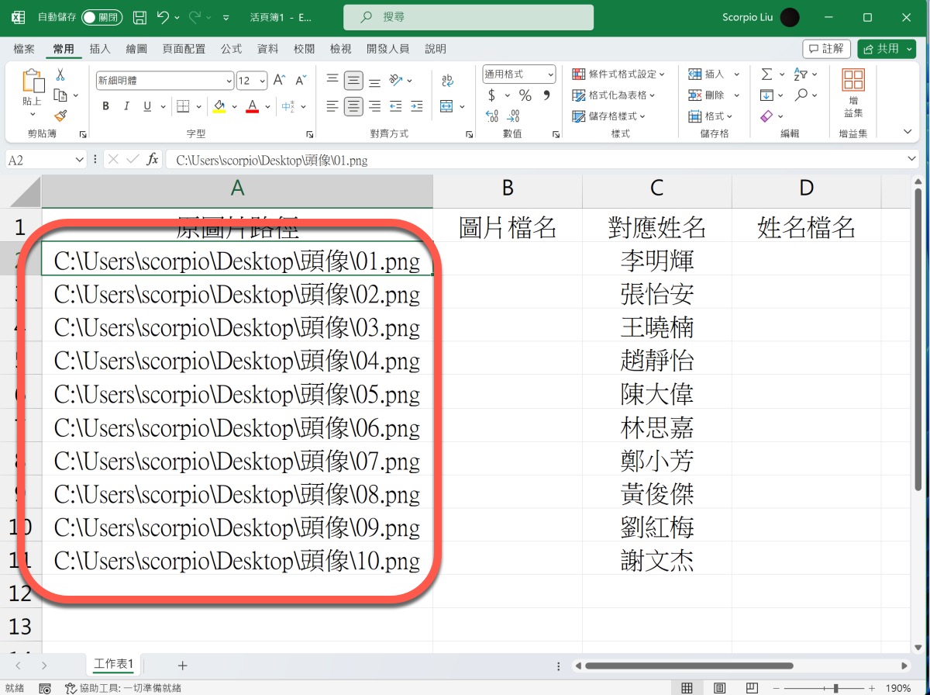Click the Redo arrow icon
Image resolution: width=930 pixels, height=695 pixels.
[195, 16]
